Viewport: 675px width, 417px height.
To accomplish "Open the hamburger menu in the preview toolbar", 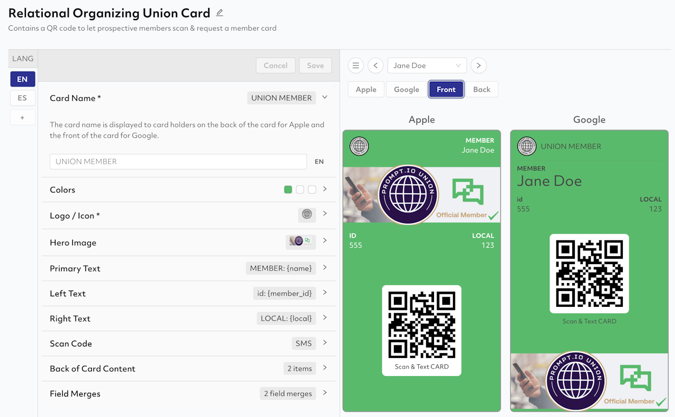I will [356, 65].
